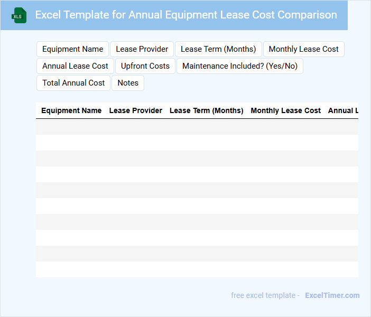This screenshot has height=317, width=371.
Task: Click the "free excel template" footer text
Action: (265, 295)
